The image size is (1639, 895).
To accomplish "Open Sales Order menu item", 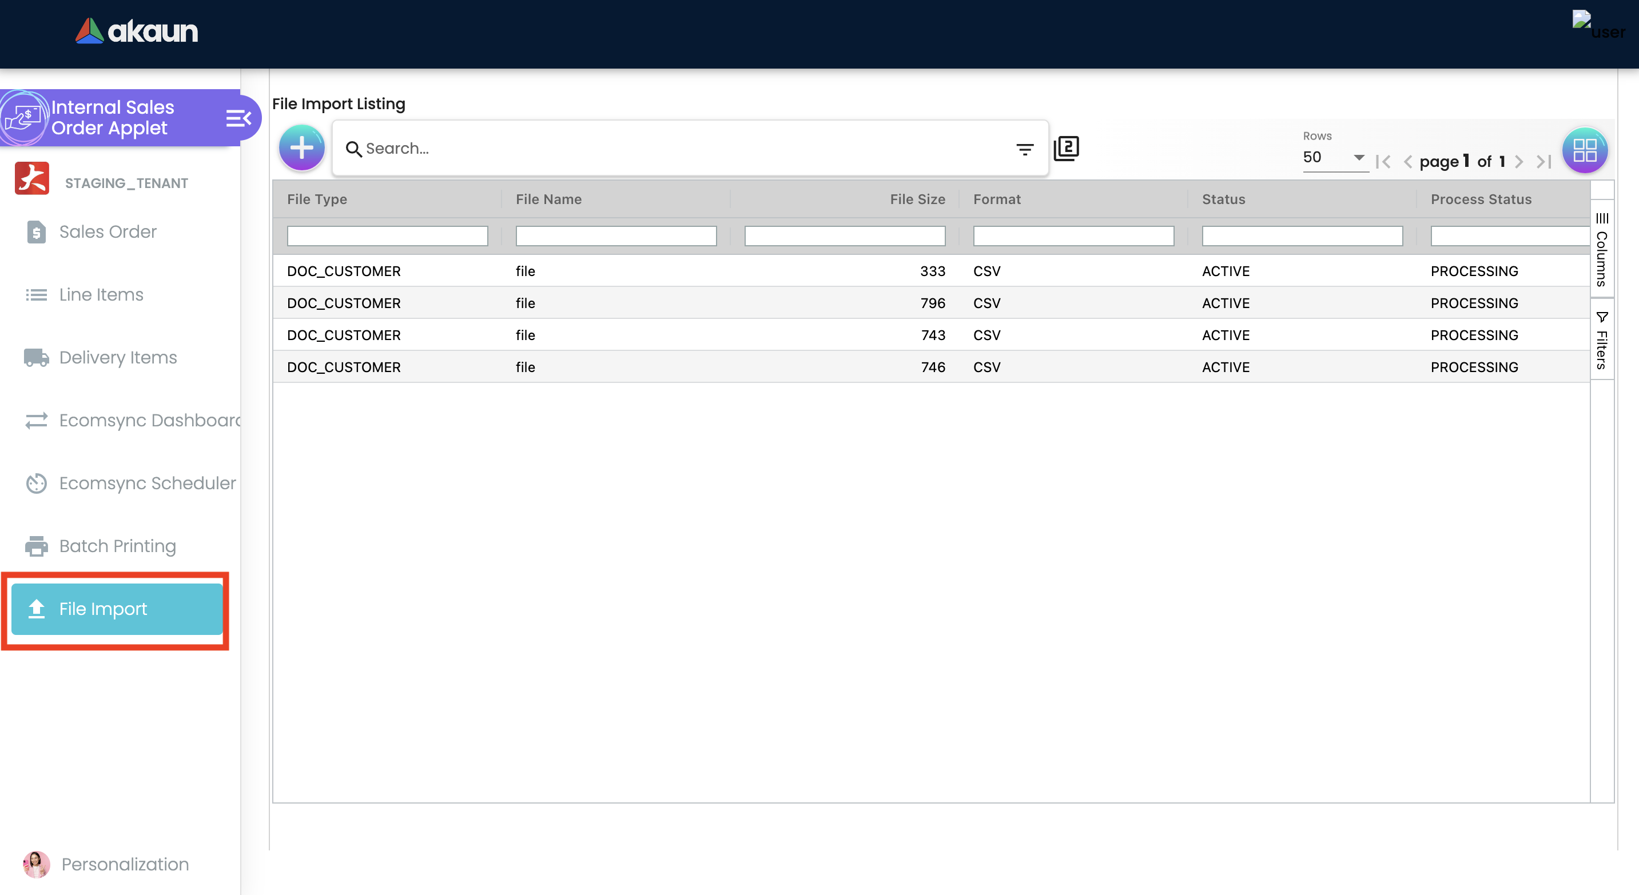I will [x=108, y=231].
